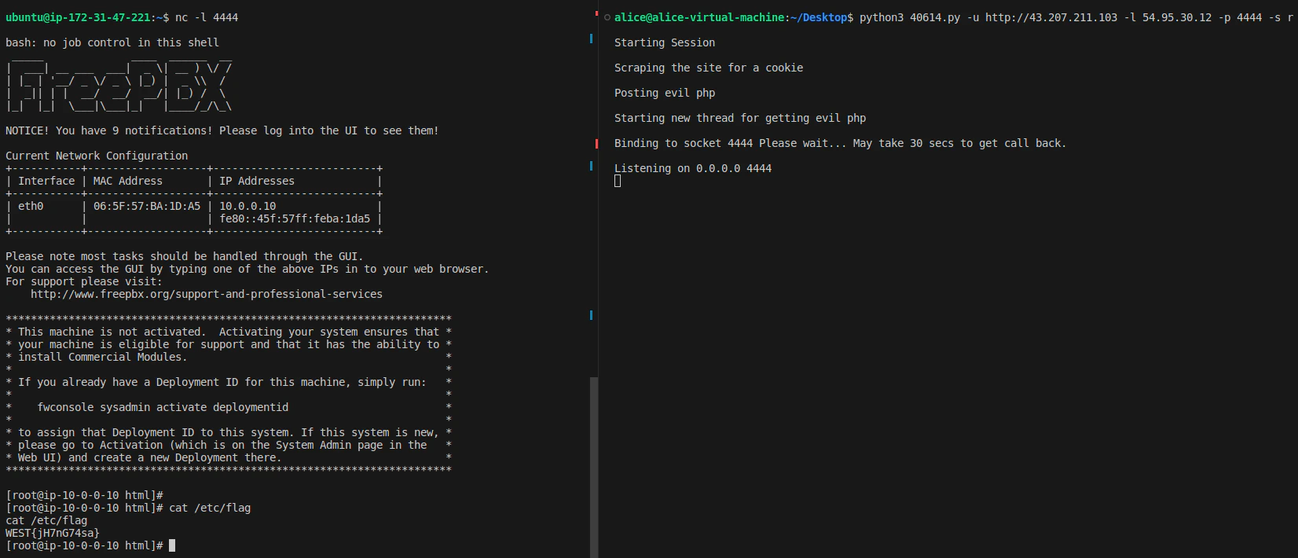Click 'This machine is not activated' line
Screen dimensions: 1298x558
(x=229, y=332)
